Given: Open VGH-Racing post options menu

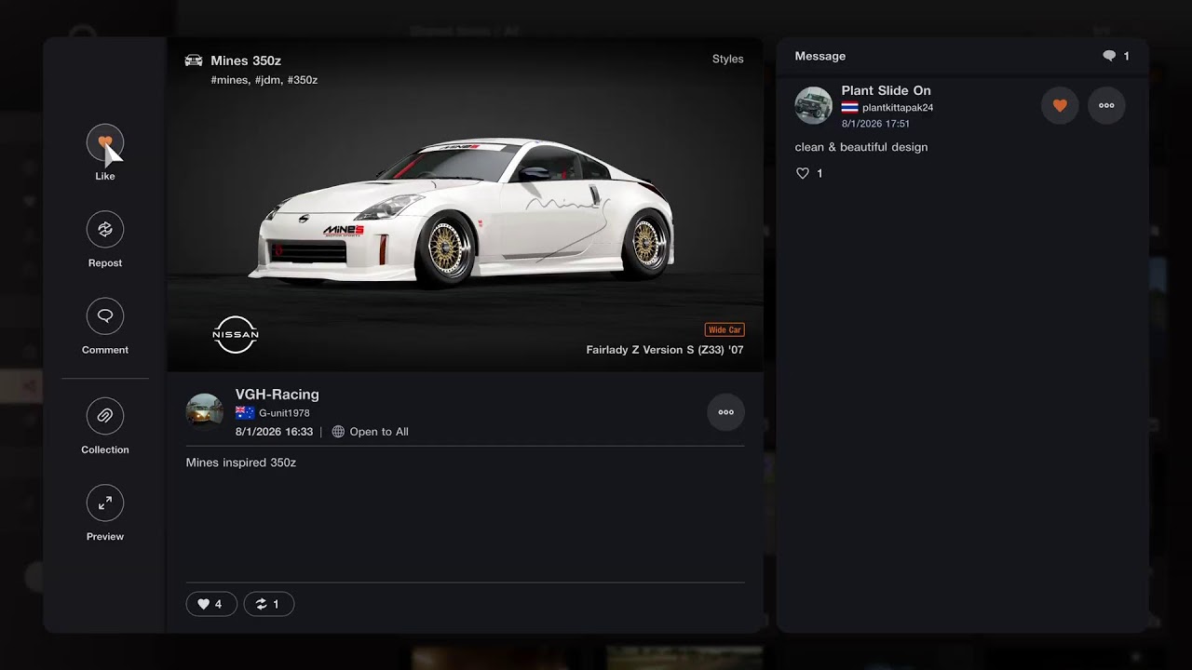Looking at the screenshot, I should [x=726, y=412].
